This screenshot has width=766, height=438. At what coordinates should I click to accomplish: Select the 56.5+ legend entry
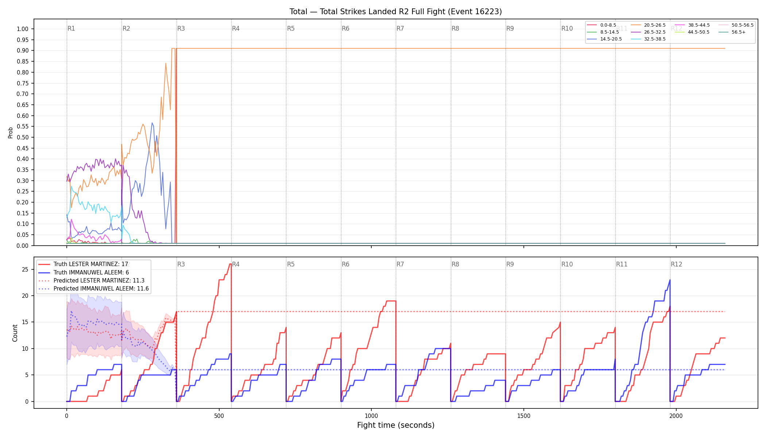(732, 32)
